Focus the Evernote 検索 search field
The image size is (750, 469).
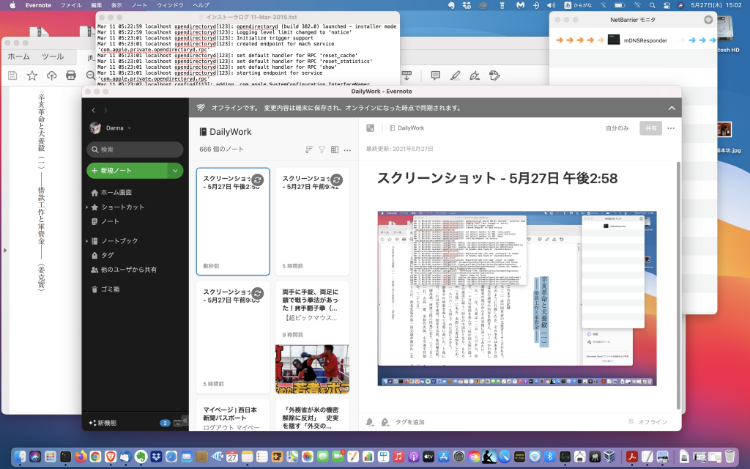pyautogui.click(x=135, y=149)
